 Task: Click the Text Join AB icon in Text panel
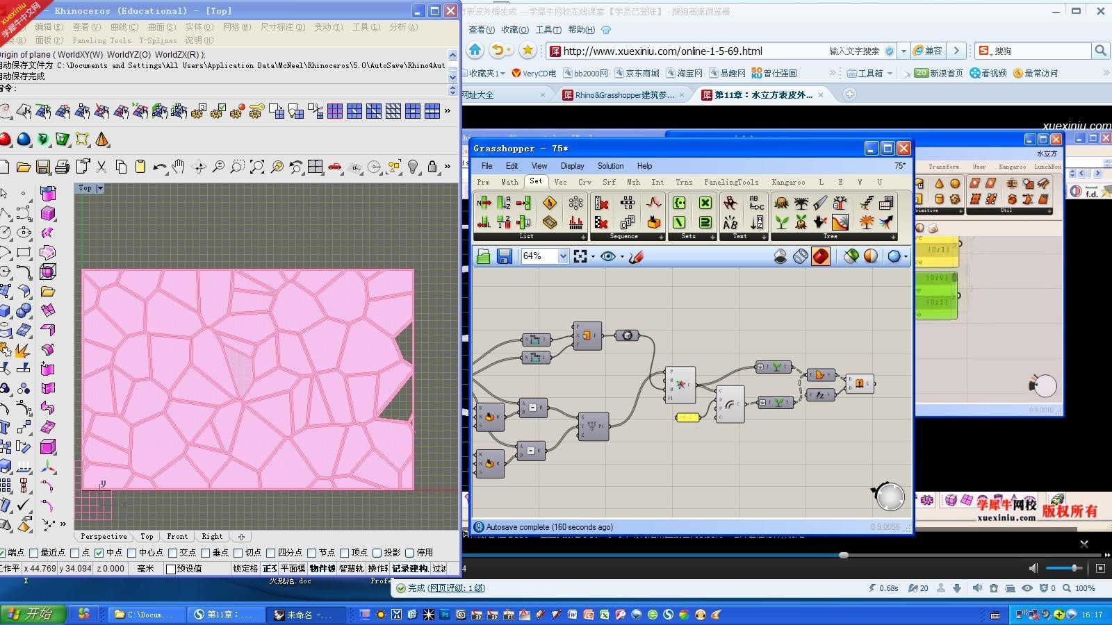(730, 222)
